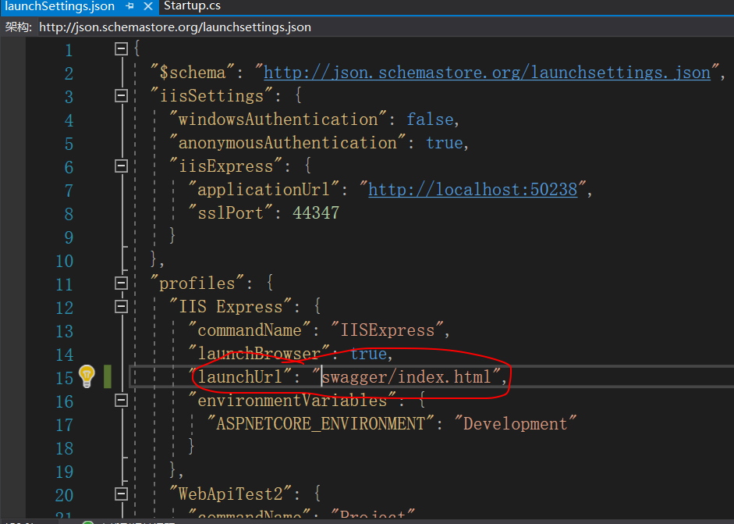
Task: Open the lightbulb quick actions on line 15
Action: tap(87, 376)
